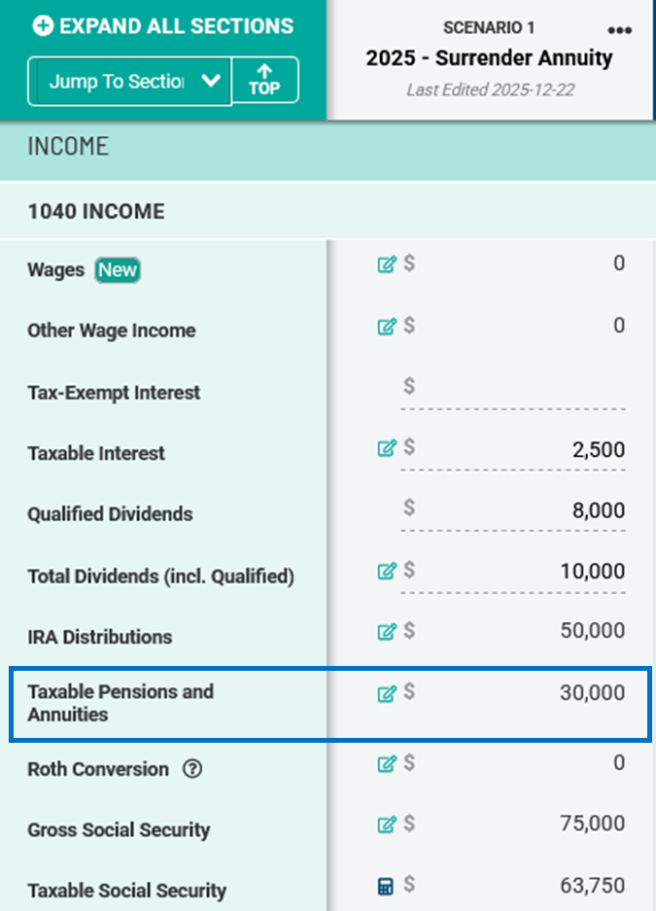Click the IRA Distributions edit icon
Screen dimensions: 656x911
[386, 632]
